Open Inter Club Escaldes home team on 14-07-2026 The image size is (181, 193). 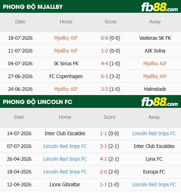[65, 133]
